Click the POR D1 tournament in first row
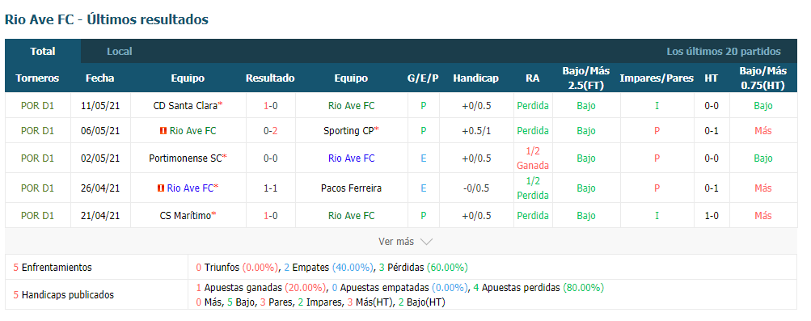 pyautogui.click(x=37, y=106)
